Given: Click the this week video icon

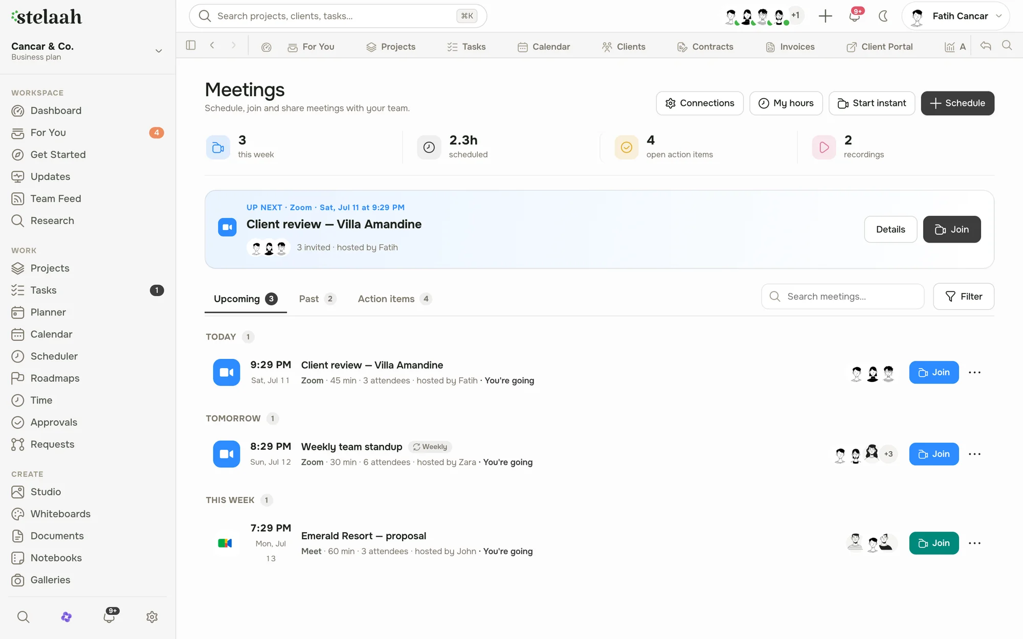Looking at the screenshot, I should (218, 147).
